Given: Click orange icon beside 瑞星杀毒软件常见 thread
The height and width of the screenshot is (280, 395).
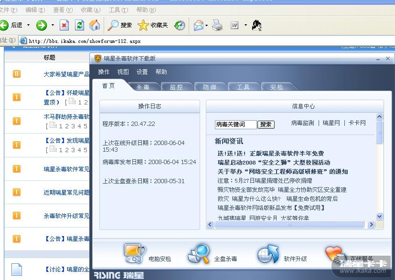Looking at the screenshot, I should (x=17, y=168).
